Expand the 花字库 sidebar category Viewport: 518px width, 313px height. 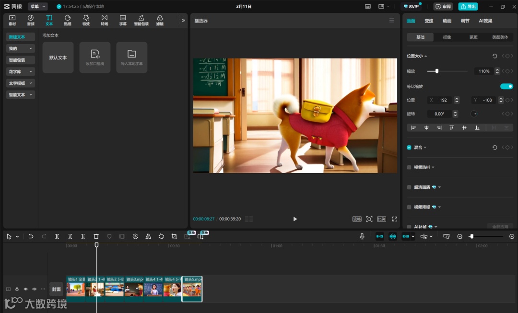pyautogui.click(x=21, y=72)
